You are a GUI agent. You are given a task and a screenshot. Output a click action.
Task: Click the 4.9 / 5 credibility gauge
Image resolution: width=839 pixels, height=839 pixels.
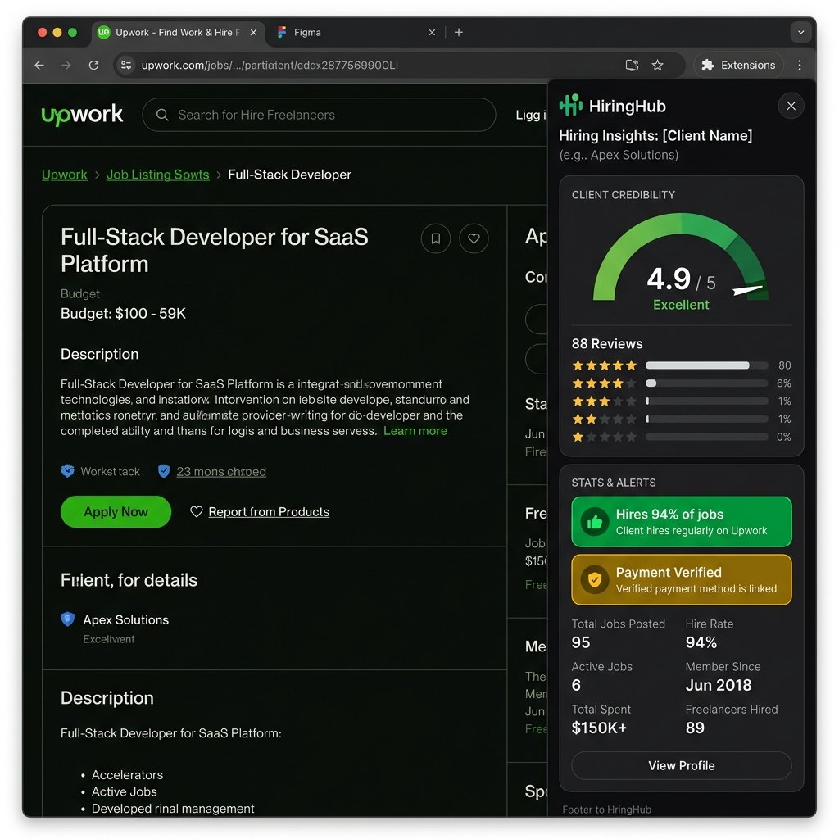click(681, 262)
